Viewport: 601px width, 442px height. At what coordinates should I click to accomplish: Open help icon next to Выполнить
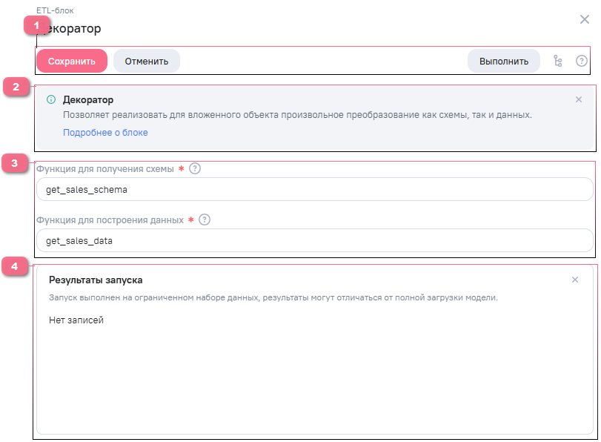pos(582,61)
